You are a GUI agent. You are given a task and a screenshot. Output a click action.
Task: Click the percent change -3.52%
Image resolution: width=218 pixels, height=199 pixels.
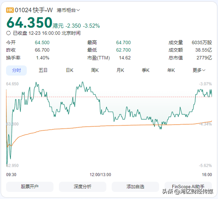pyautogui.click(x=91, y=26)
